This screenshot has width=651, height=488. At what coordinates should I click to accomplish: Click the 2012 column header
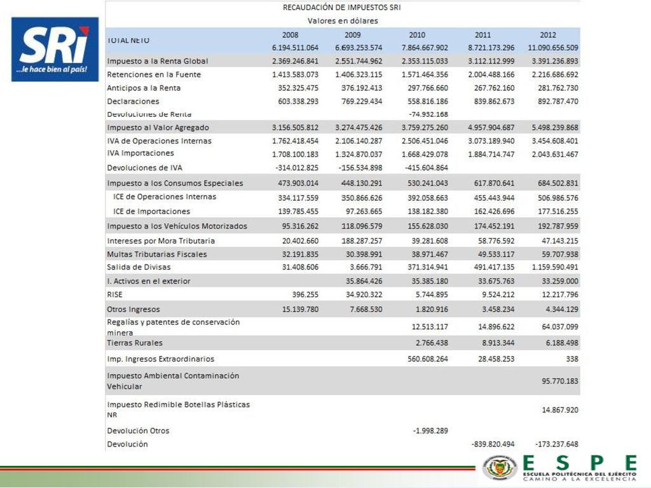[547, 36]
